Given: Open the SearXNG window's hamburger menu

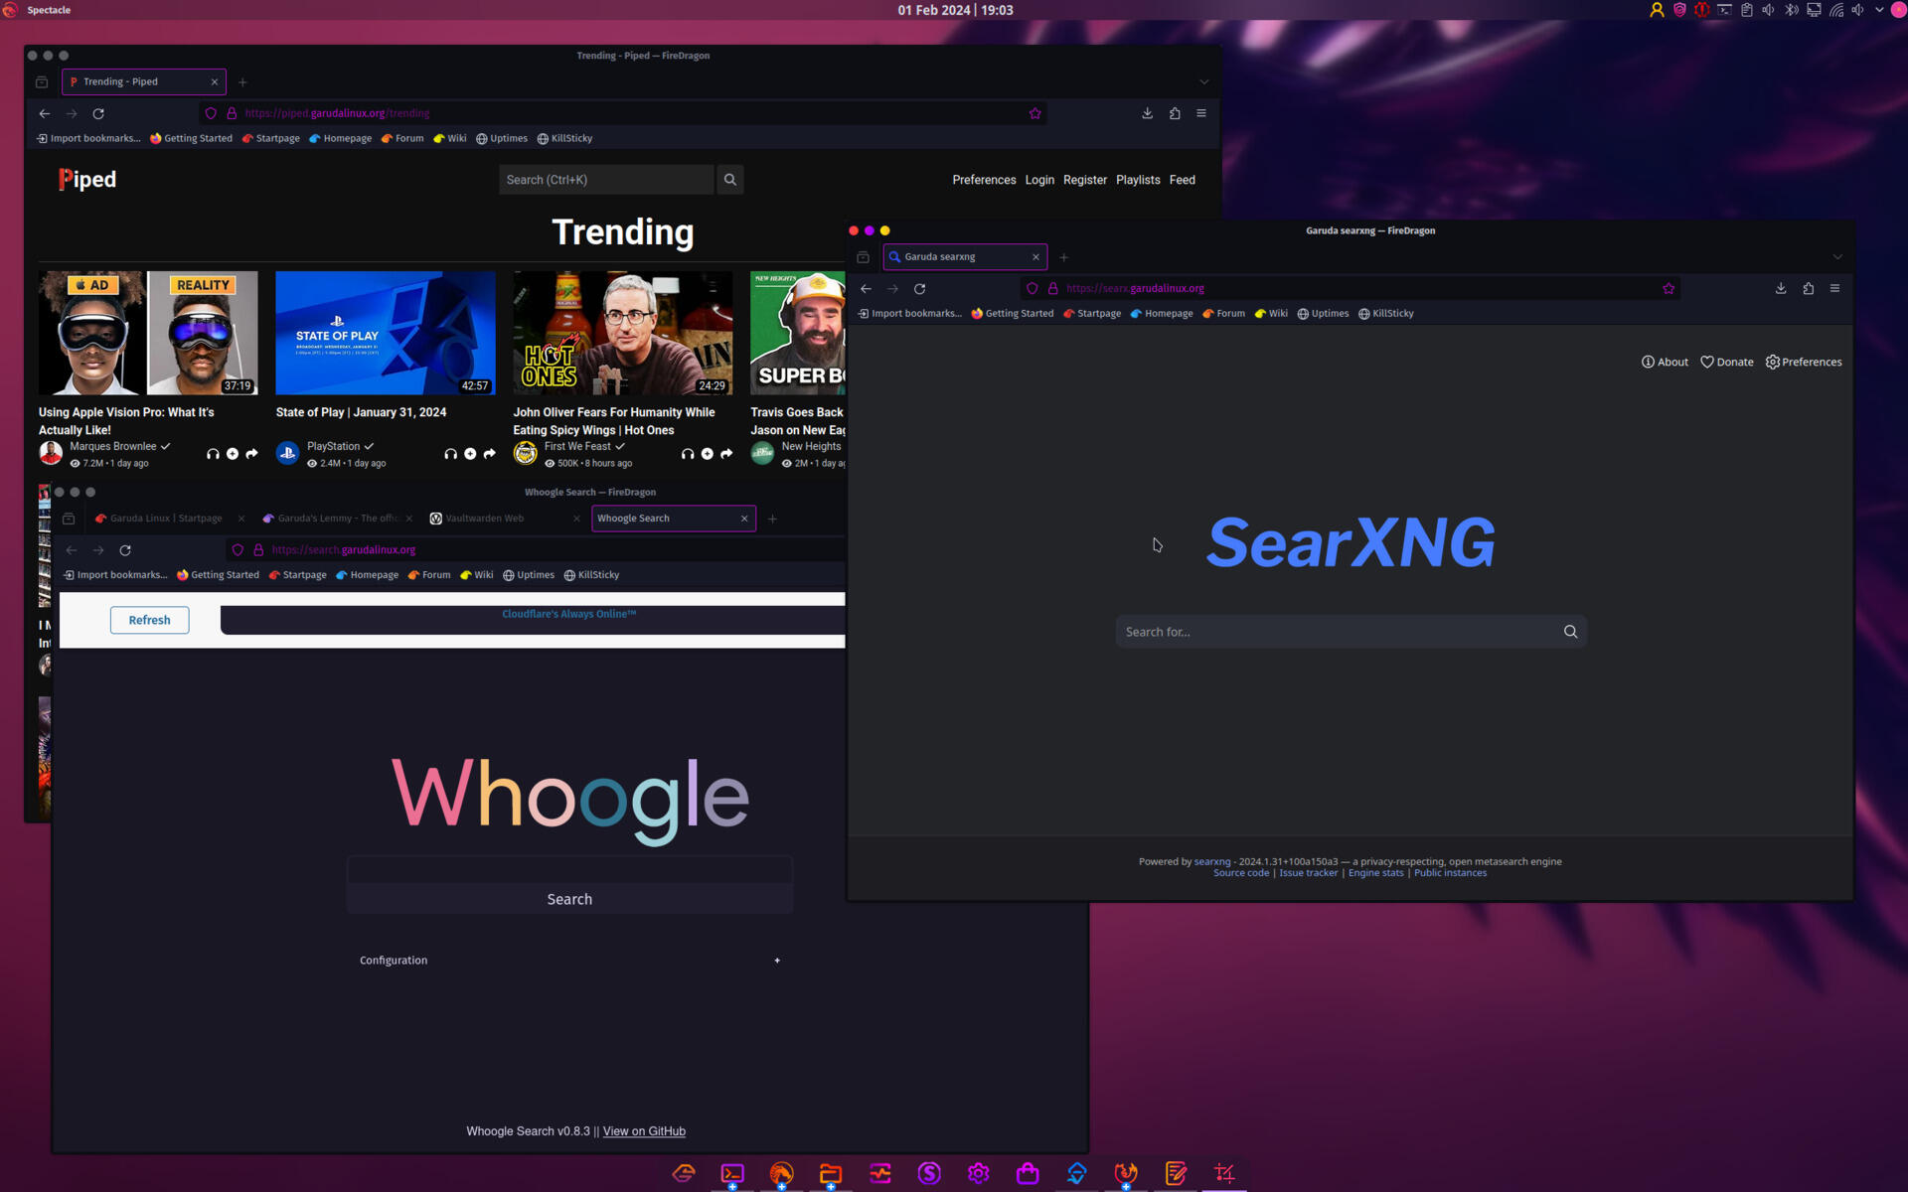Looking at the screenshot, I should tap(1834, 288).
